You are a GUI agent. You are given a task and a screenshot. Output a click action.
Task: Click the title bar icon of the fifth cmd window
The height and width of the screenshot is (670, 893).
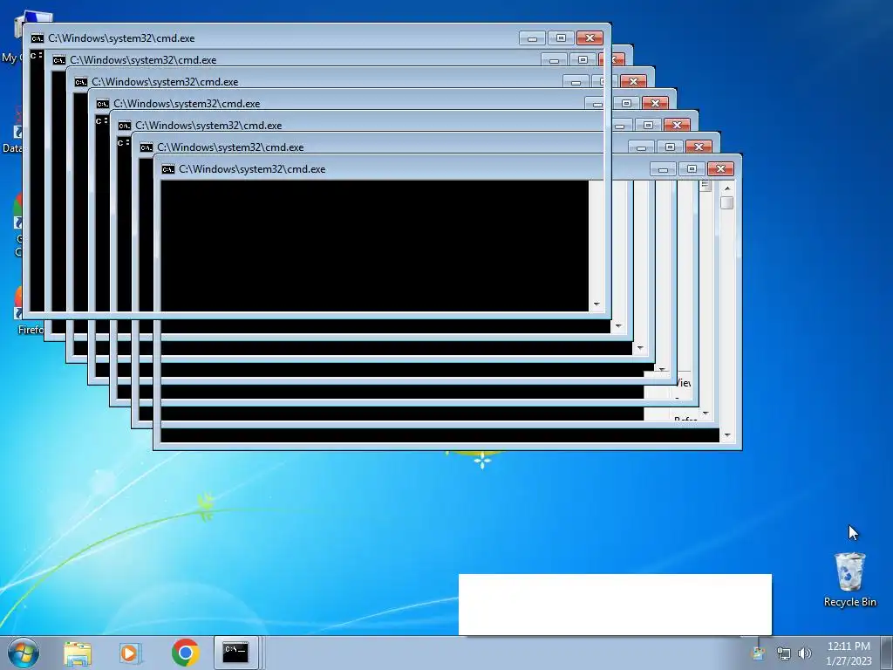click(x=124, y=126)
